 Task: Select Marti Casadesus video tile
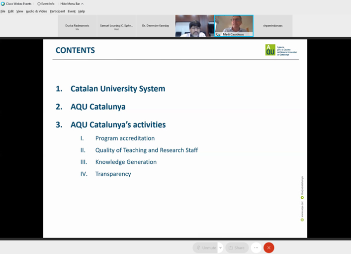[234, 26]
